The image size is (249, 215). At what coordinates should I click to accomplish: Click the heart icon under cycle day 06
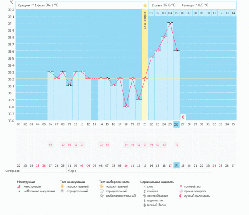point(51,145)
